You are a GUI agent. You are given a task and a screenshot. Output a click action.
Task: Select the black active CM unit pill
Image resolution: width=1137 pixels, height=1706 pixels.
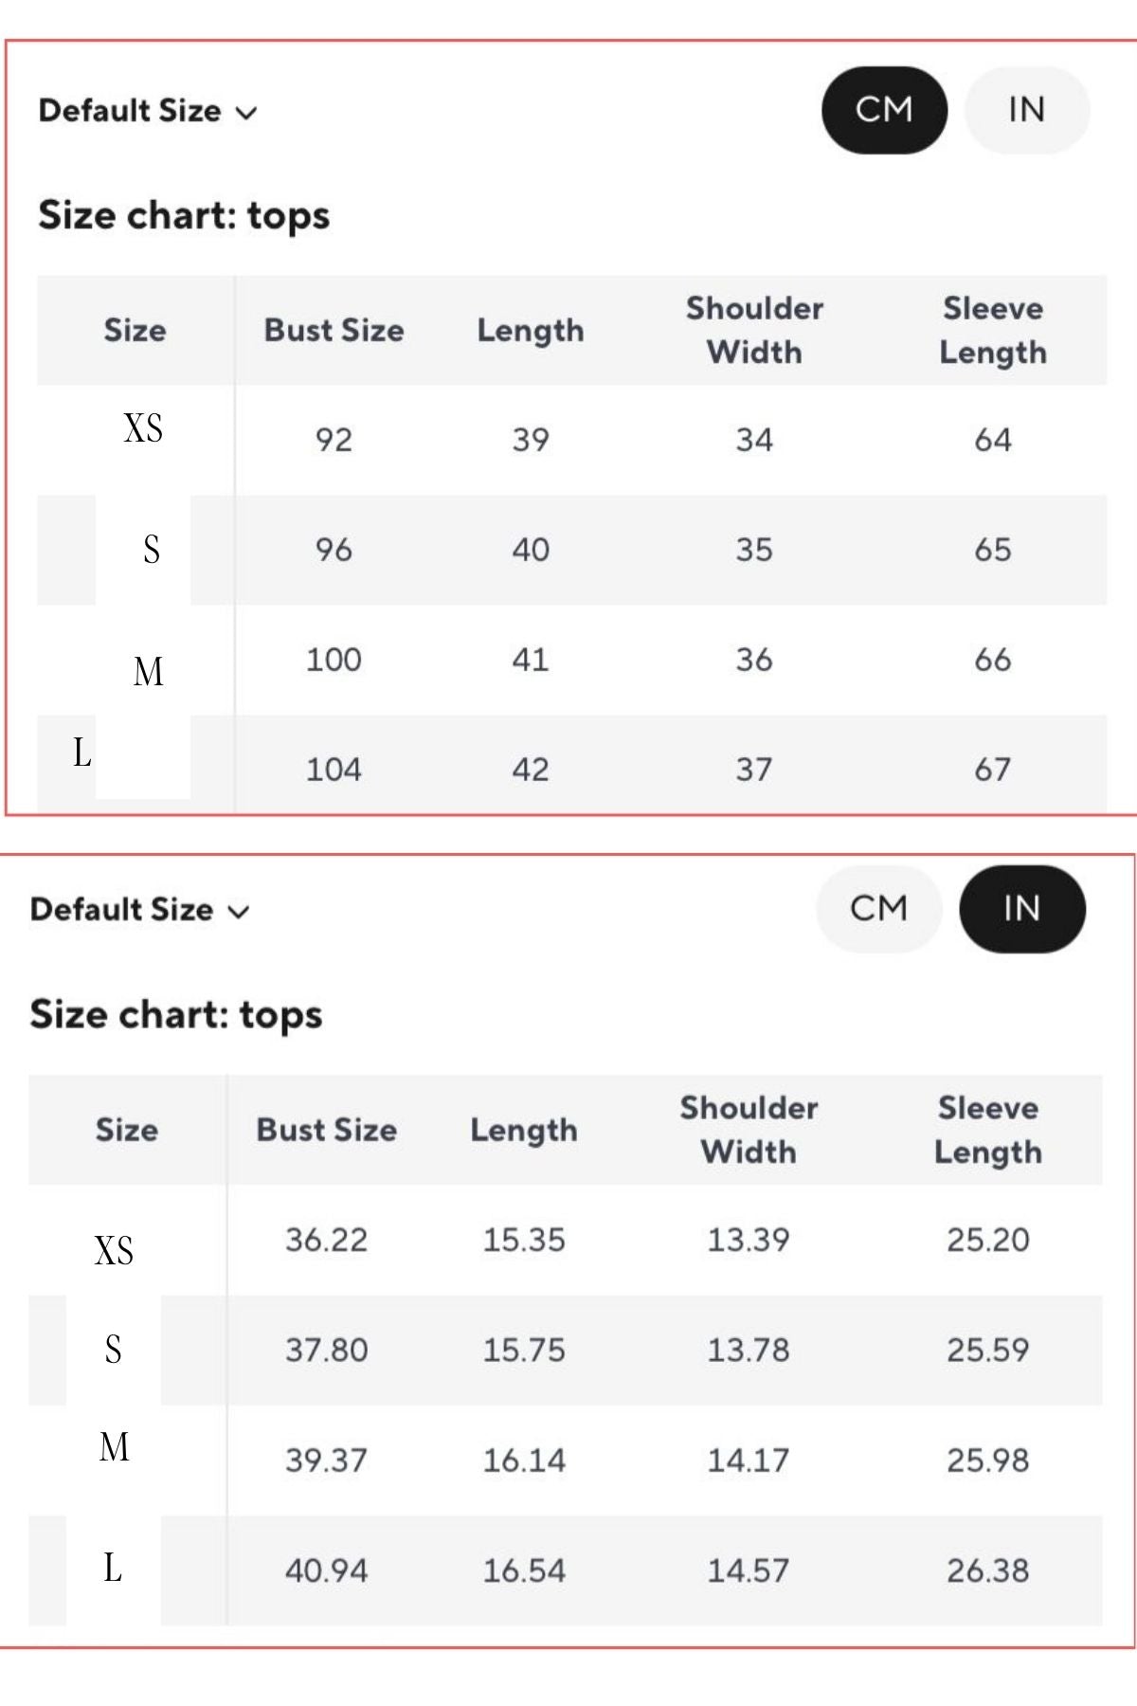[883, 110]
